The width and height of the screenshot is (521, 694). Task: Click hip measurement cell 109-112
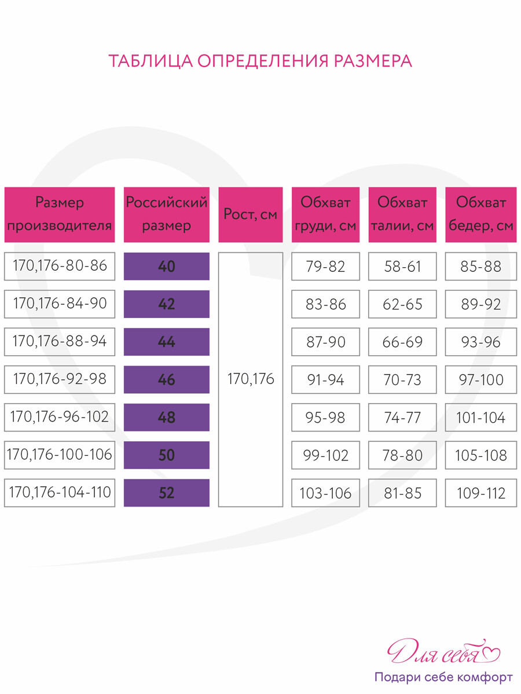480,493
